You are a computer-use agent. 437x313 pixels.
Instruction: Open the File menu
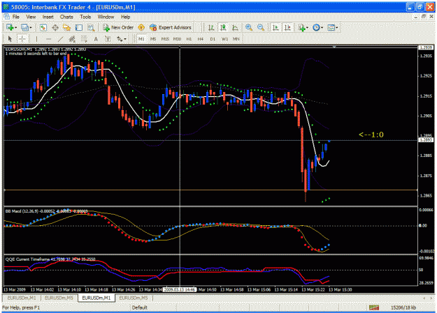[x=16, y=17]
